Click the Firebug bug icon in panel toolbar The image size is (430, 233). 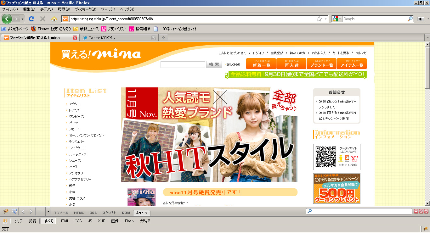point(5,212)
